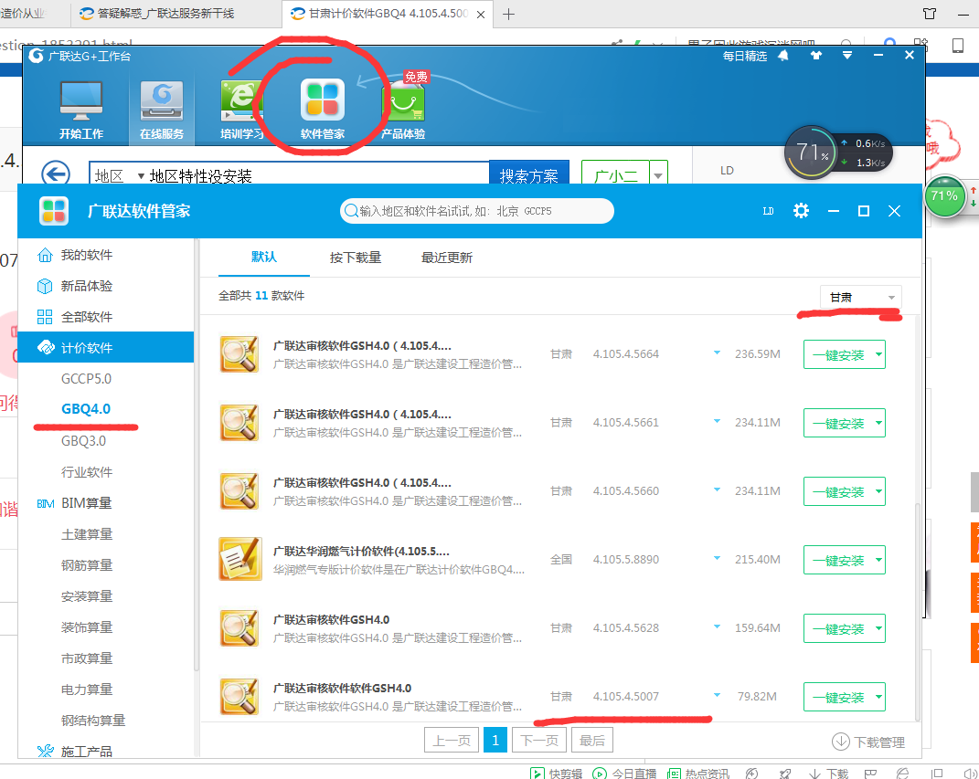This screenshot has width=979, height=779.
Task: Expand version dropdown for 4.105.5.8890
Action: pos(717,558)
